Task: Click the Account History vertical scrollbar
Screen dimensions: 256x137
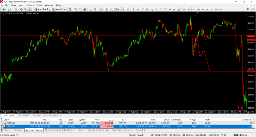Action: pos(254,123)
